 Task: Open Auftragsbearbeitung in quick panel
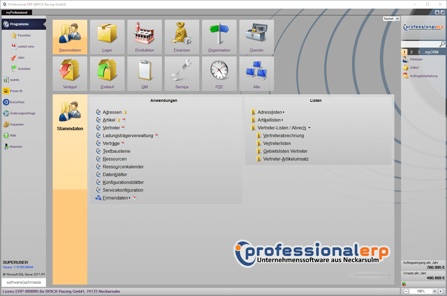420,76
